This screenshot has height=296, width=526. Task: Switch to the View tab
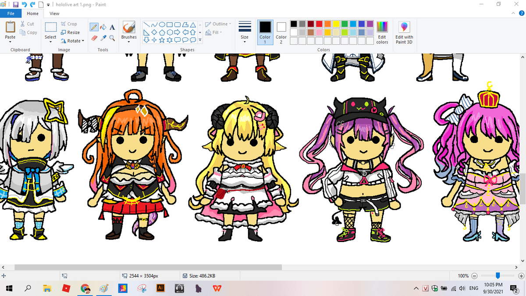(54, 14)
